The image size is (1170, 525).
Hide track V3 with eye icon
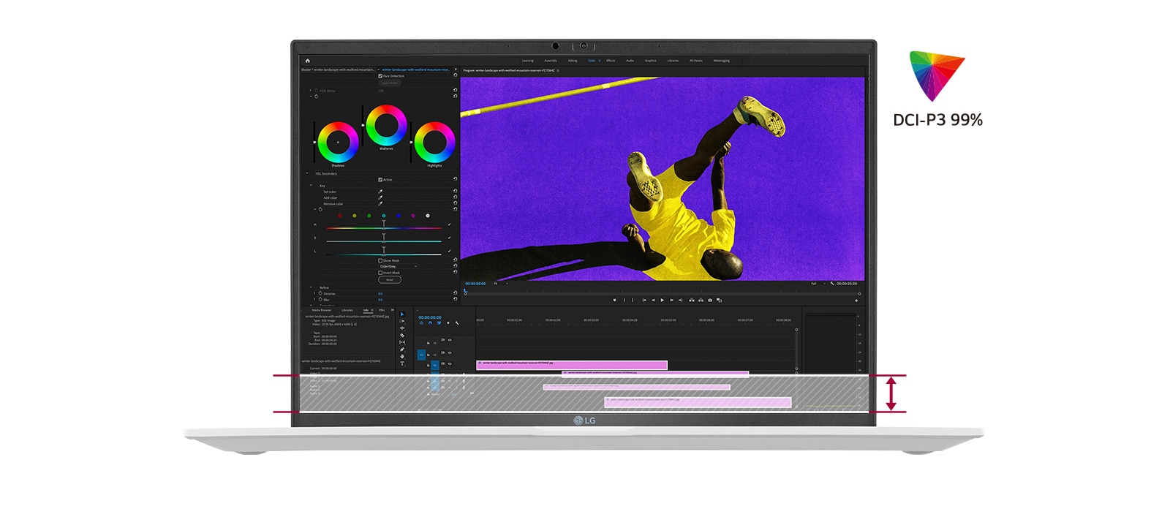[450, 340]
